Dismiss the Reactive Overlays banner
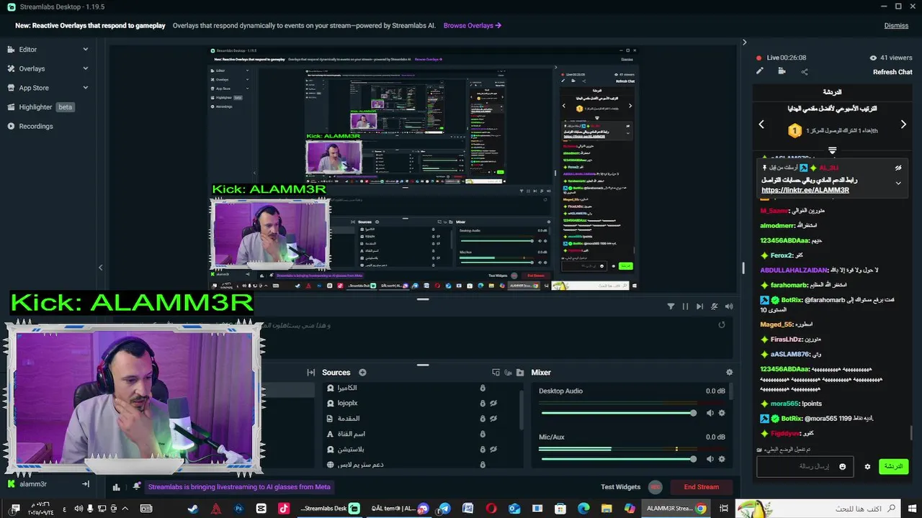The height and width of the screenshot is (518, 922). pyautogui.click(x=896, y=26)
